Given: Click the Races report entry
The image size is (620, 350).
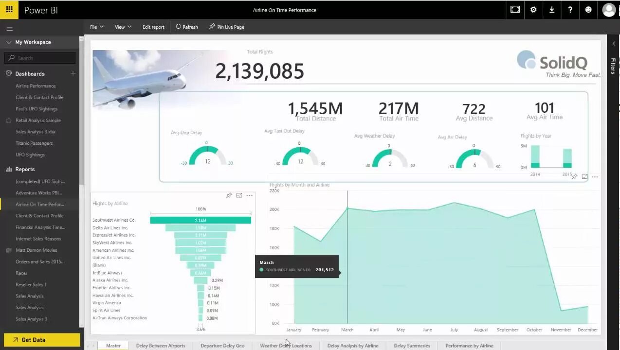Looking at the screenshot, I should [x=21, y=273].
